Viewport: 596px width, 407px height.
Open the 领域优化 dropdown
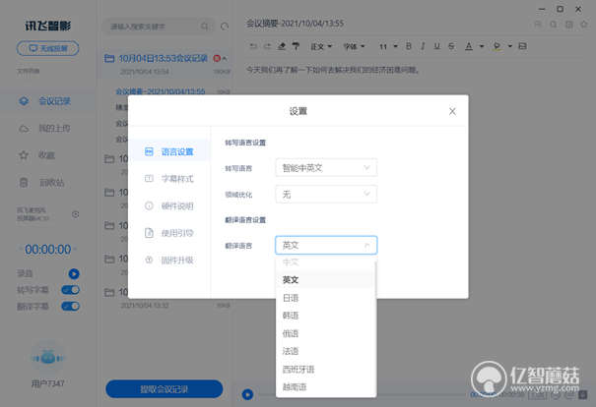[326, 195]
